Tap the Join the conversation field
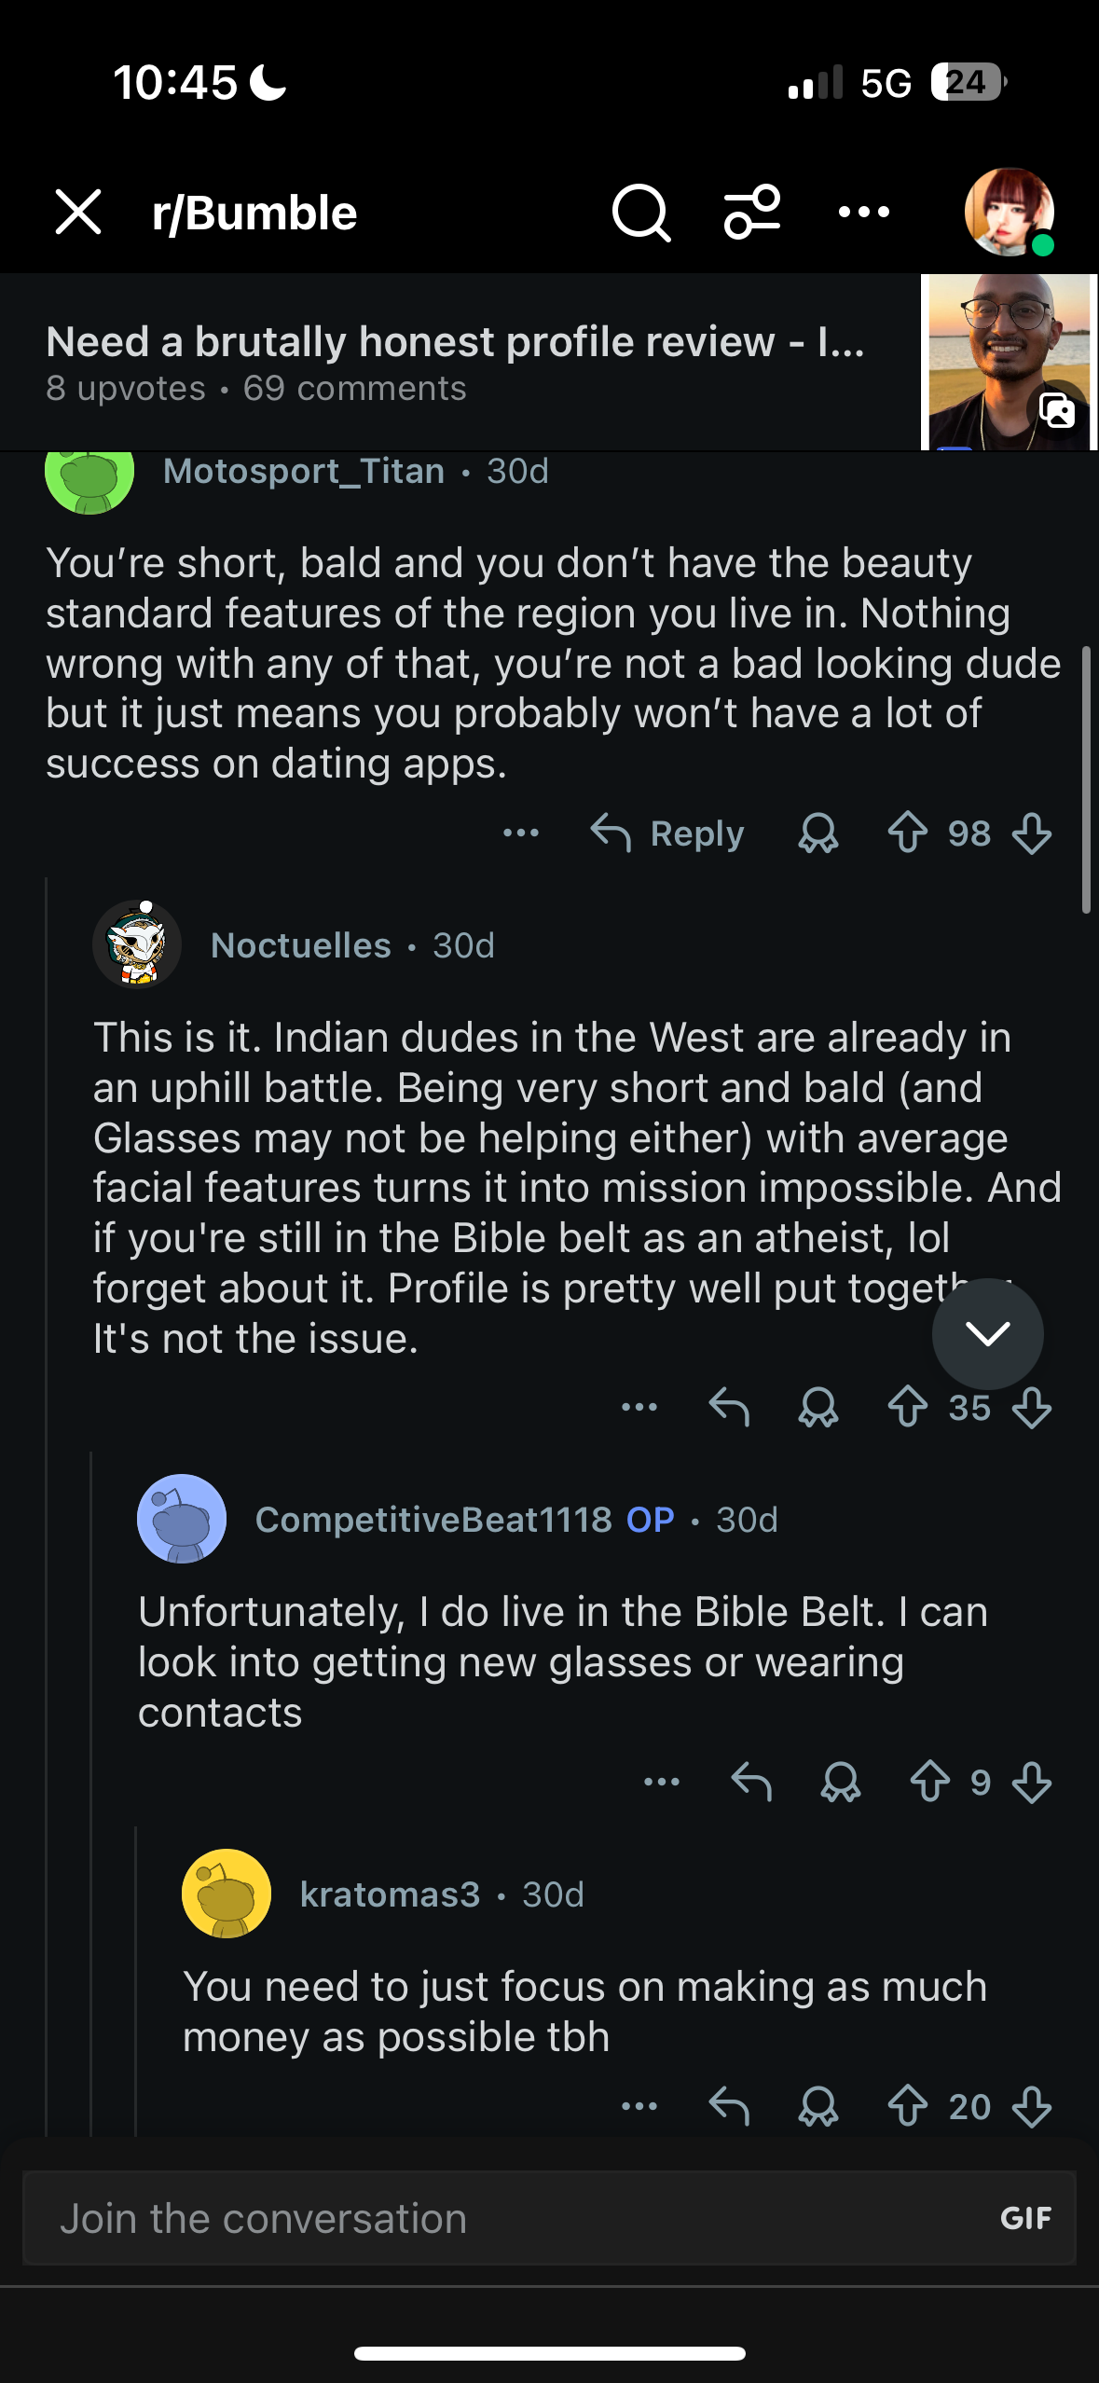 tap(503, 2218)
